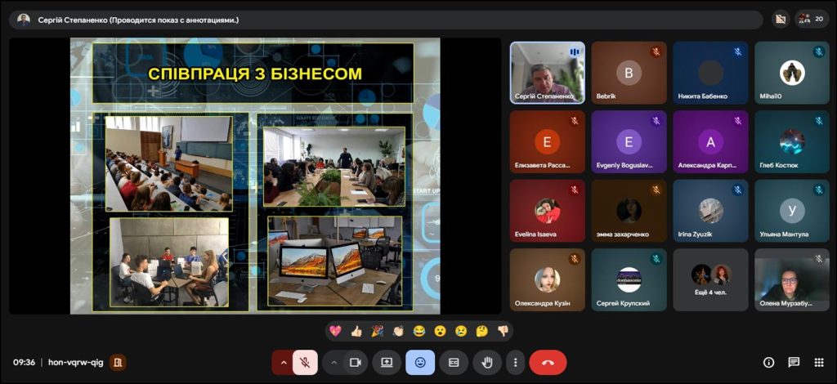Click the muted mic icon on Bebrik tile
837x384 pixels.
[656, 51]
